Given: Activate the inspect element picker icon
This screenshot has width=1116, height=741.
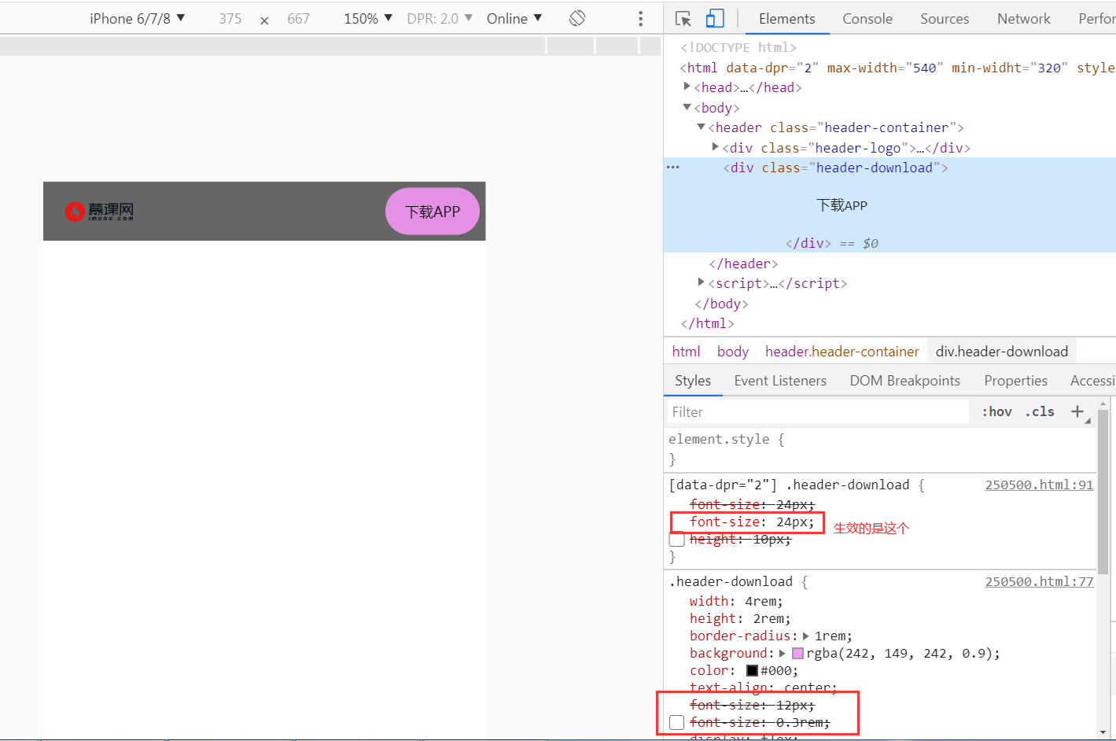Looking at the screenshot, I should [683, 19].
